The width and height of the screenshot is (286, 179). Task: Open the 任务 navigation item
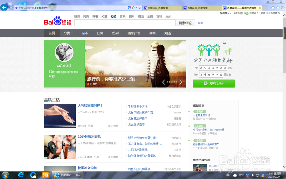pyautogui.click(x=100, y=33)
